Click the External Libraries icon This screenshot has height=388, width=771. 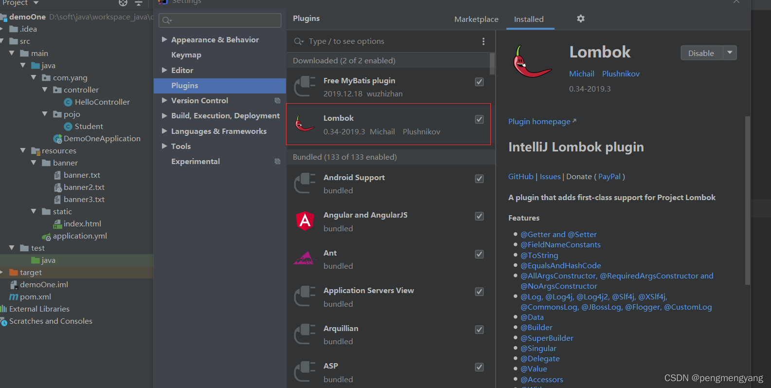[x=4, y=309]
